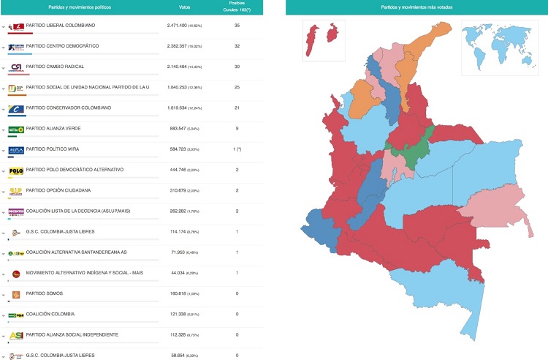This screenshot has width=548, height=360.
Task: Expand the Partido Cambio Radical row
Action: point(4,68)
